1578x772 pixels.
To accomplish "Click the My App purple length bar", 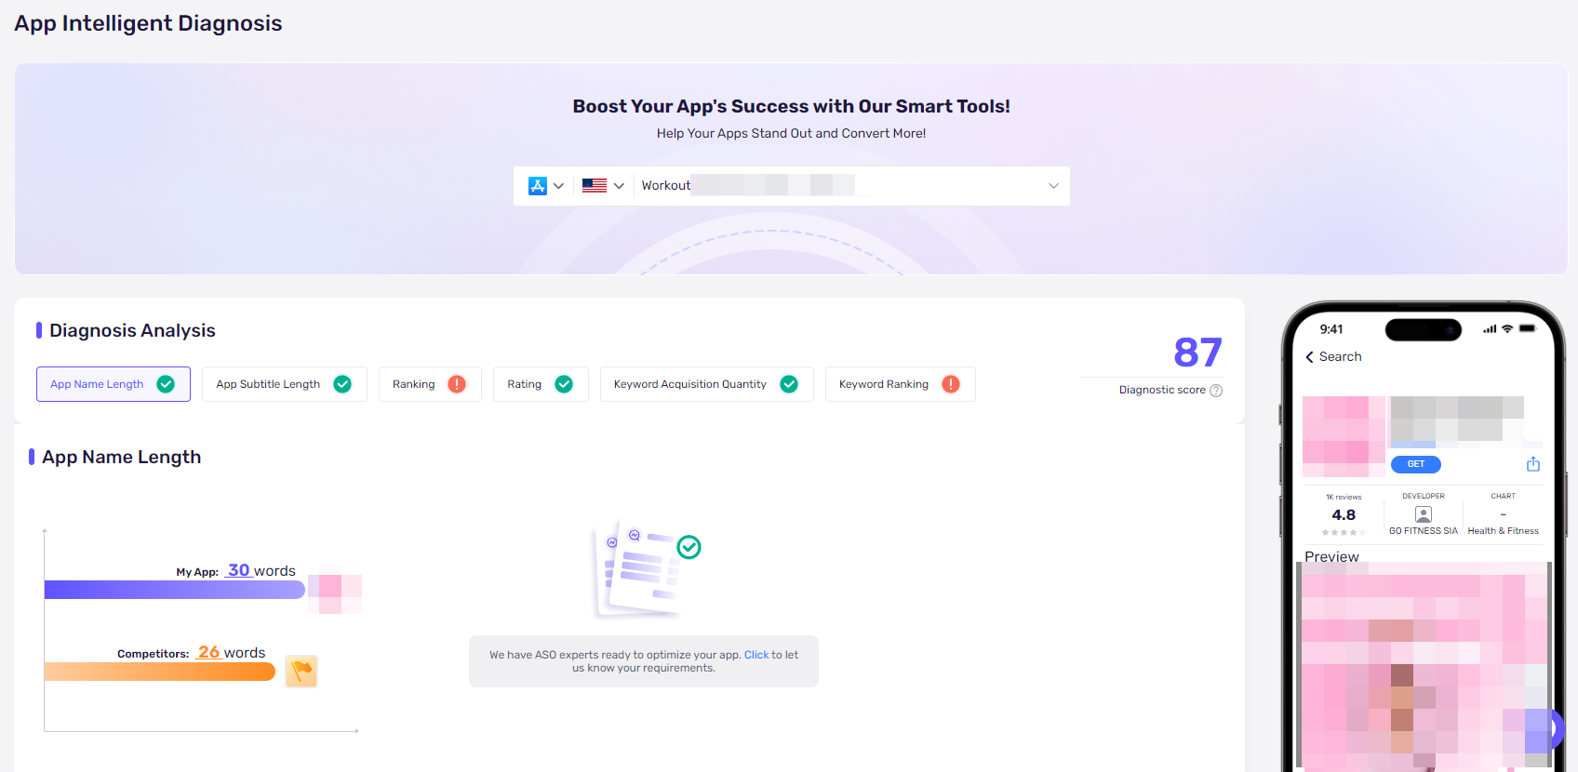I will coord(175,590).
